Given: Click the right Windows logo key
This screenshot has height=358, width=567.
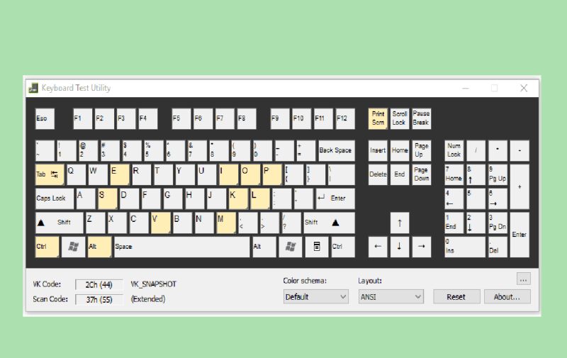Looking at the screenshot, I should coord(291,247).
